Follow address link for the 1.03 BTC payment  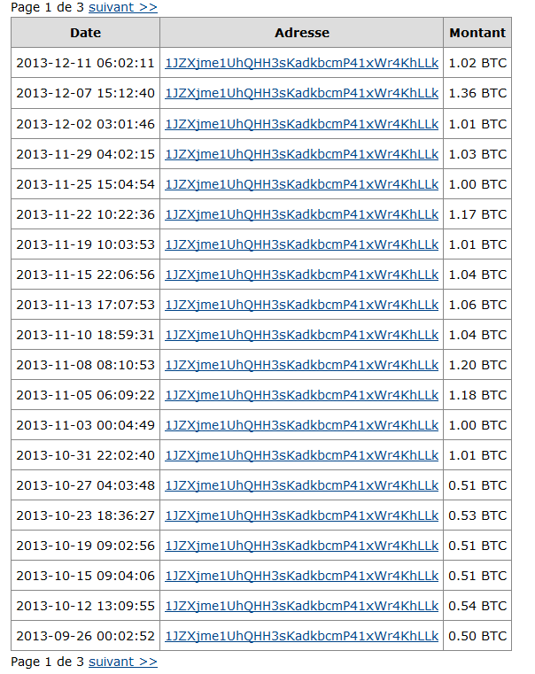click(x=302, y=154)
